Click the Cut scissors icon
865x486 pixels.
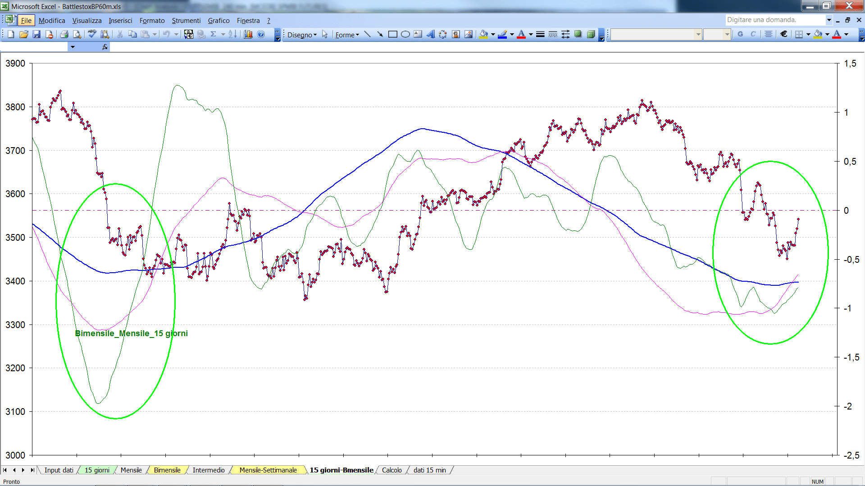click(120, 34)
